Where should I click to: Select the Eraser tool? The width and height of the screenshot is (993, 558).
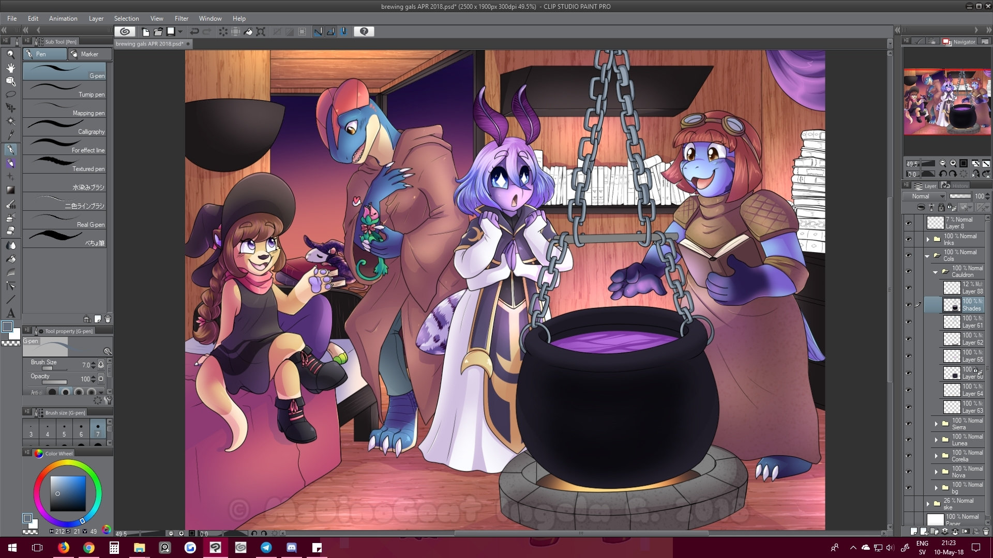[10, 231]
